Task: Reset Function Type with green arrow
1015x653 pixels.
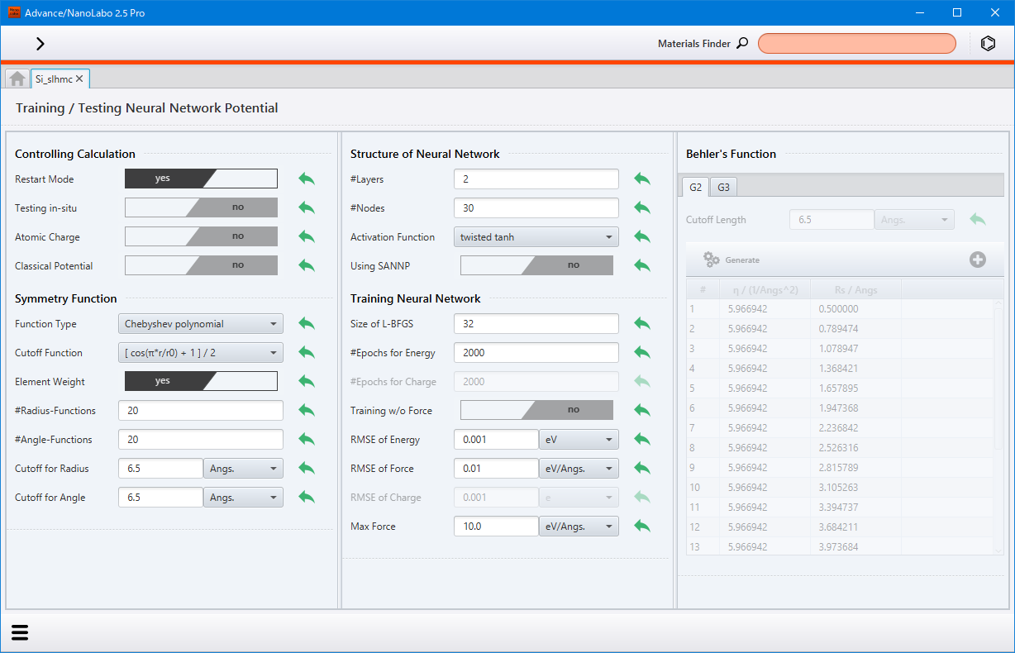Action: click(x=307, y=323)
